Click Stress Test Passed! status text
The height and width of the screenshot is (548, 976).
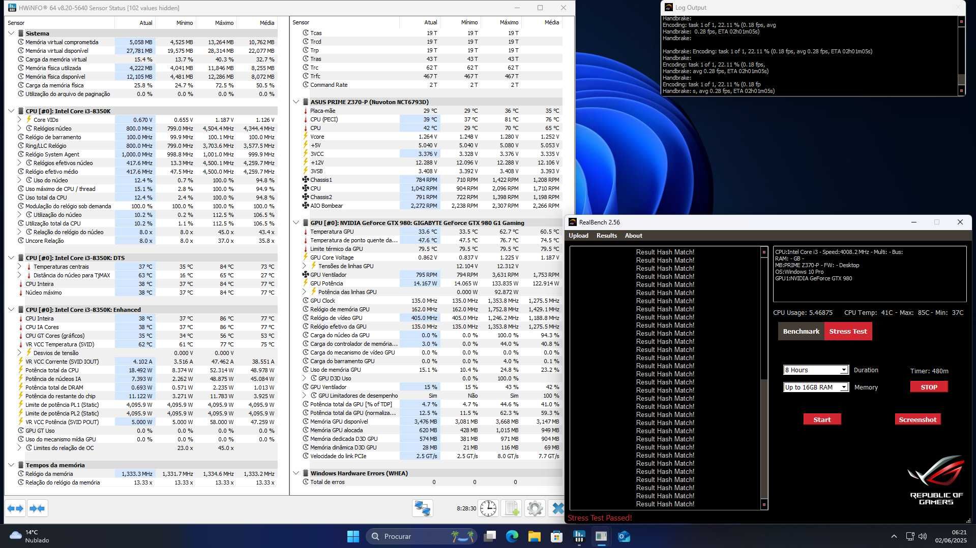pos(600,518)
